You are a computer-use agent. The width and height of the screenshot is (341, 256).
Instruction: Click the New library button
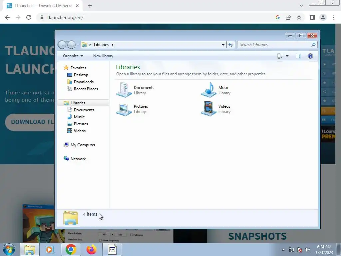tap(103, 56)
